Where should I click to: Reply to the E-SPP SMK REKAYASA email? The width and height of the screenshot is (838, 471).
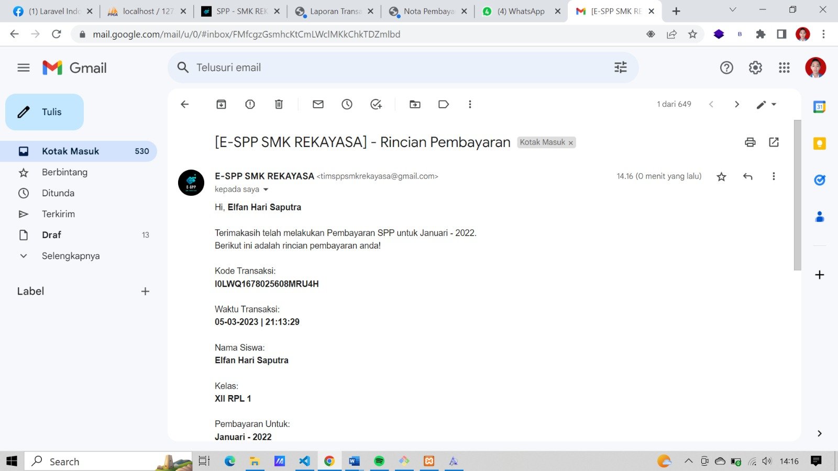(747, 176)
